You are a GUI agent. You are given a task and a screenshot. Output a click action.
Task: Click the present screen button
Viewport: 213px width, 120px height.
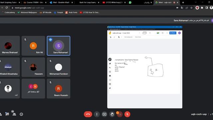click(104, 114)
